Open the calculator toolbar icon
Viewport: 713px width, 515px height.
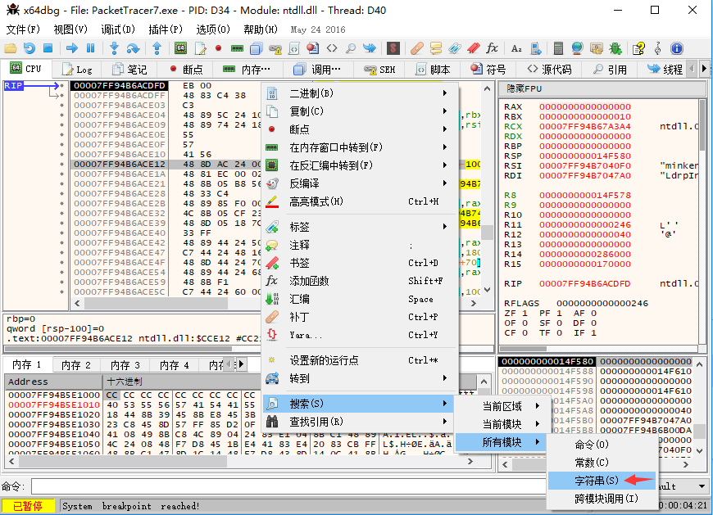point(558,48)
